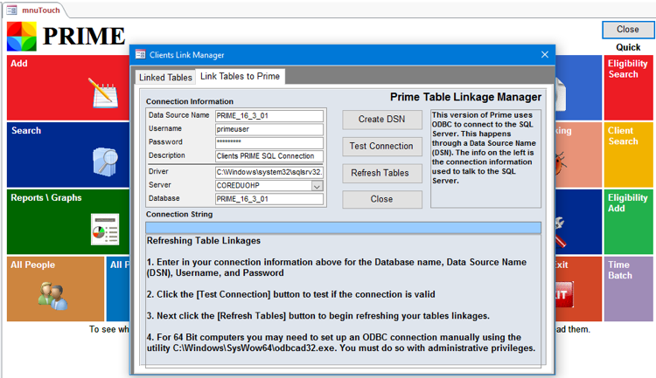The height and width of the screenshot is (378, 656).
Task: Click the PRIME colorful logo icon
Action: click(22, 37)
